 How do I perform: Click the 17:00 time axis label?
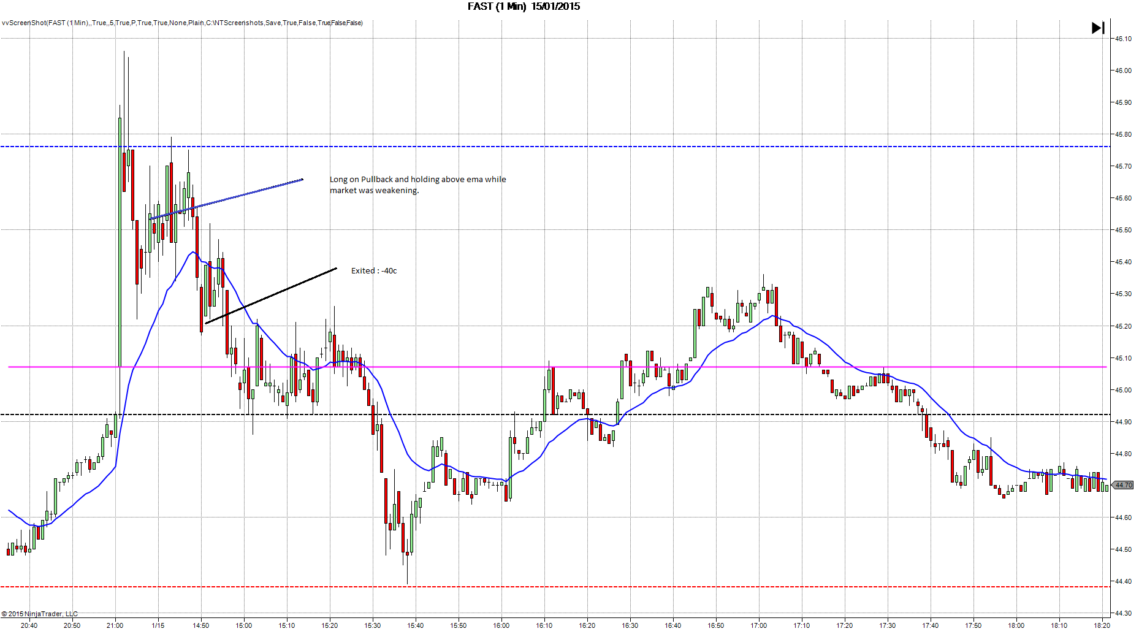[x=758, y=625]
